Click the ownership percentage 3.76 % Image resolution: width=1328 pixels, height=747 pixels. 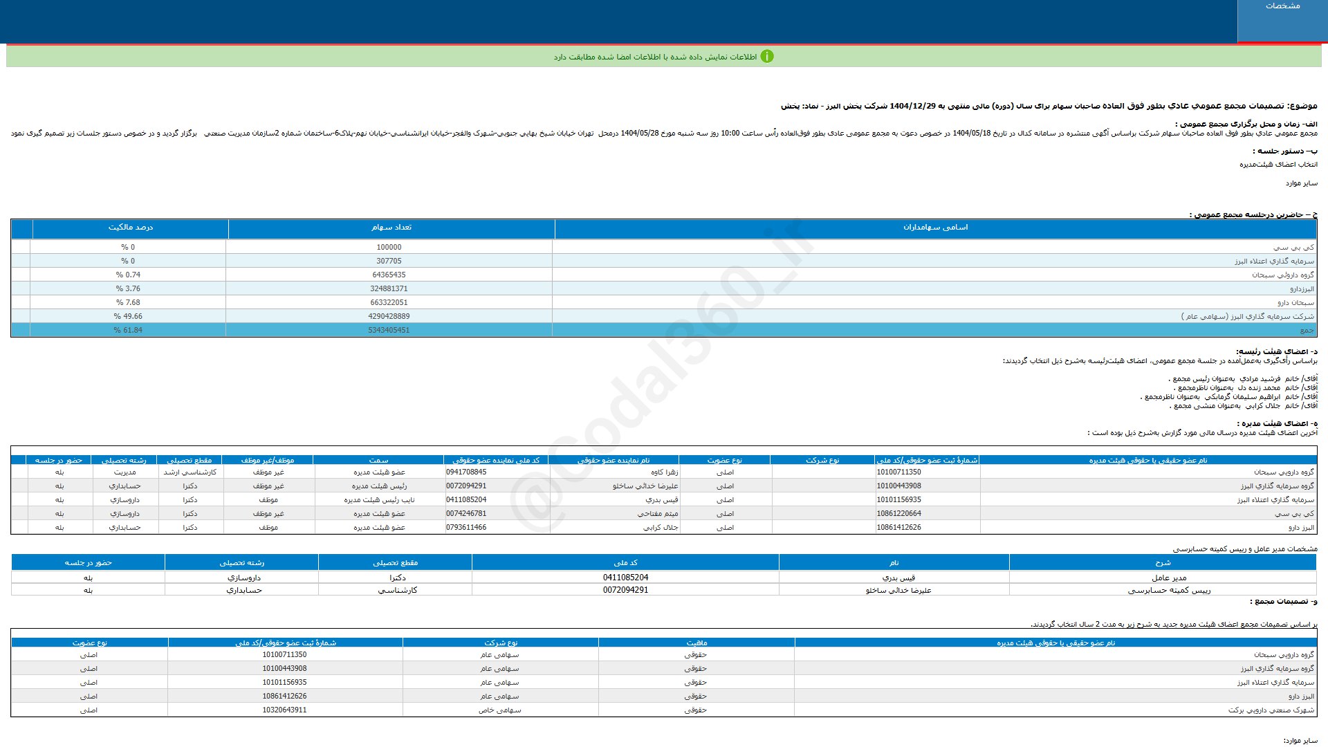click(x=128, y=288)
